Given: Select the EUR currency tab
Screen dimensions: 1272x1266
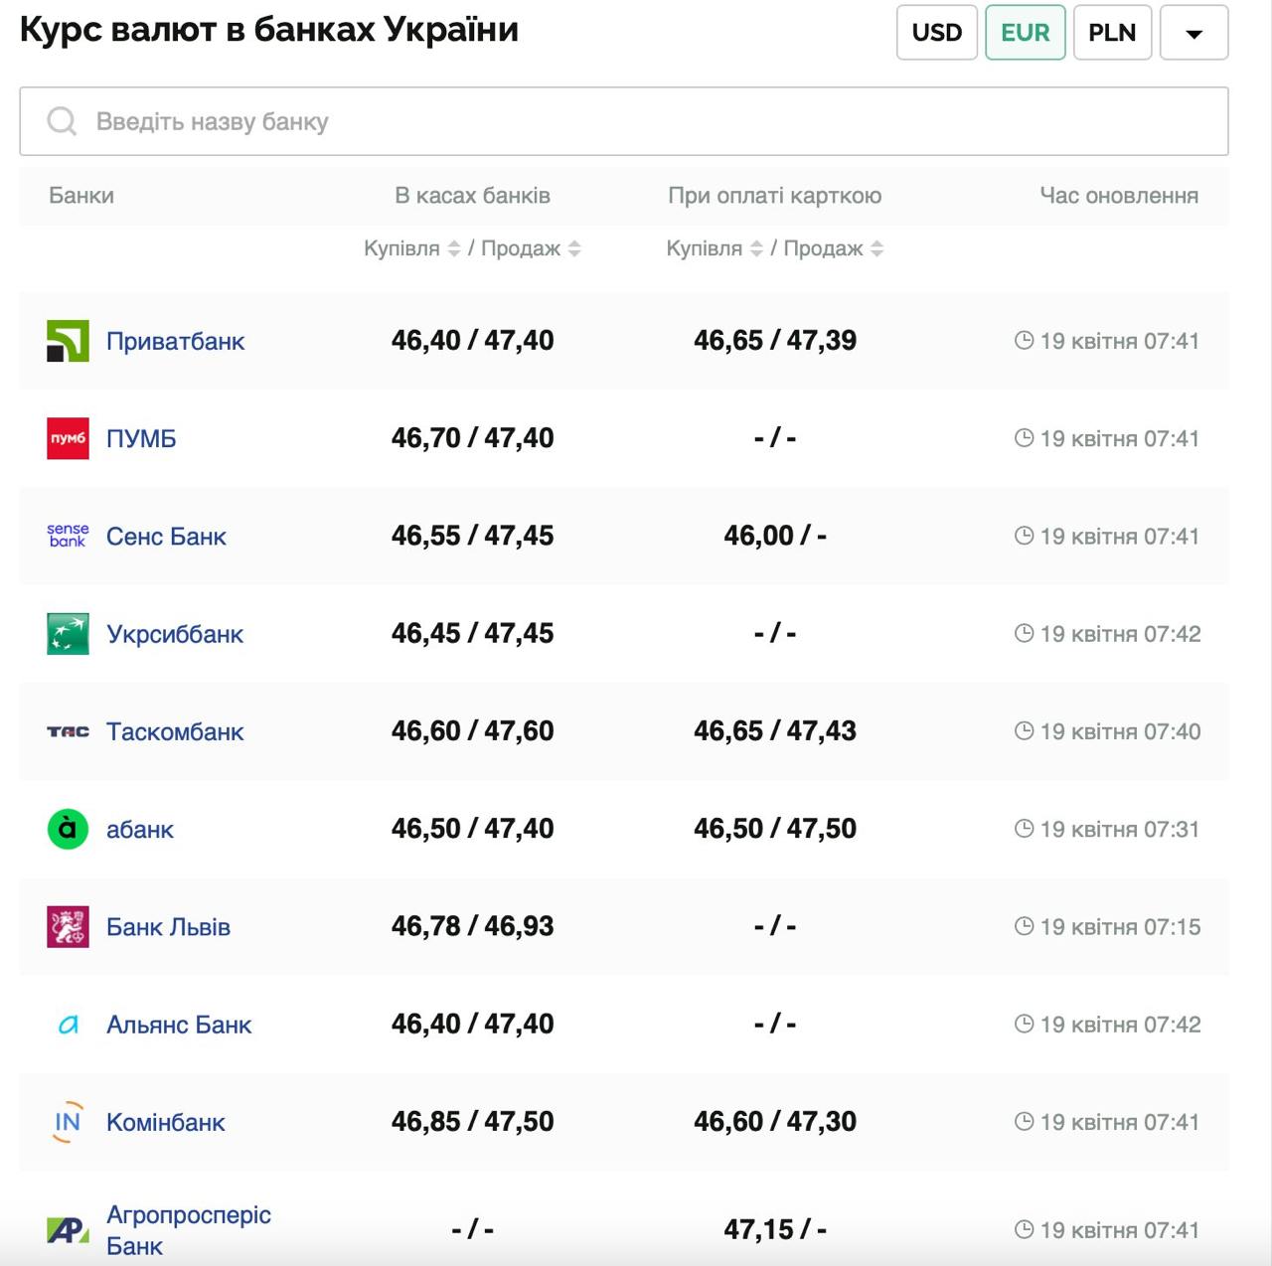Looking at the screenshot, I should click(1025, 33).
